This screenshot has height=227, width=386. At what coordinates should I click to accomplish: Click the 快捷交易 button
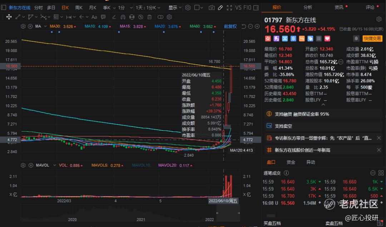(372, 39)
